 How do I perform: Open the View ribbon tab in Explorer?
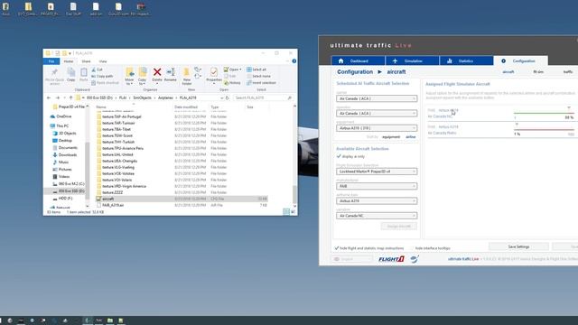[x=103, y=61]
